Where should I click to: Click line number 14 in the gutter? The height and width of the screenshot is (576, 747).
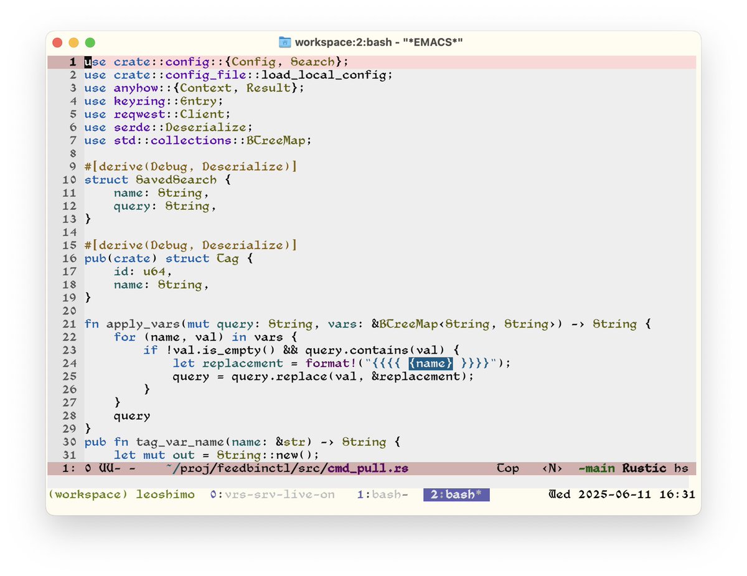click(70, 232)
